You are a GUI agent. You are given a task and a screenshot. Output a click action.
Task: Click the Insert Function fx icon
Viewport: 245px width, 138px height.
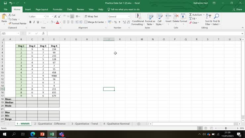pyautogui.click(x=43, y=34)
